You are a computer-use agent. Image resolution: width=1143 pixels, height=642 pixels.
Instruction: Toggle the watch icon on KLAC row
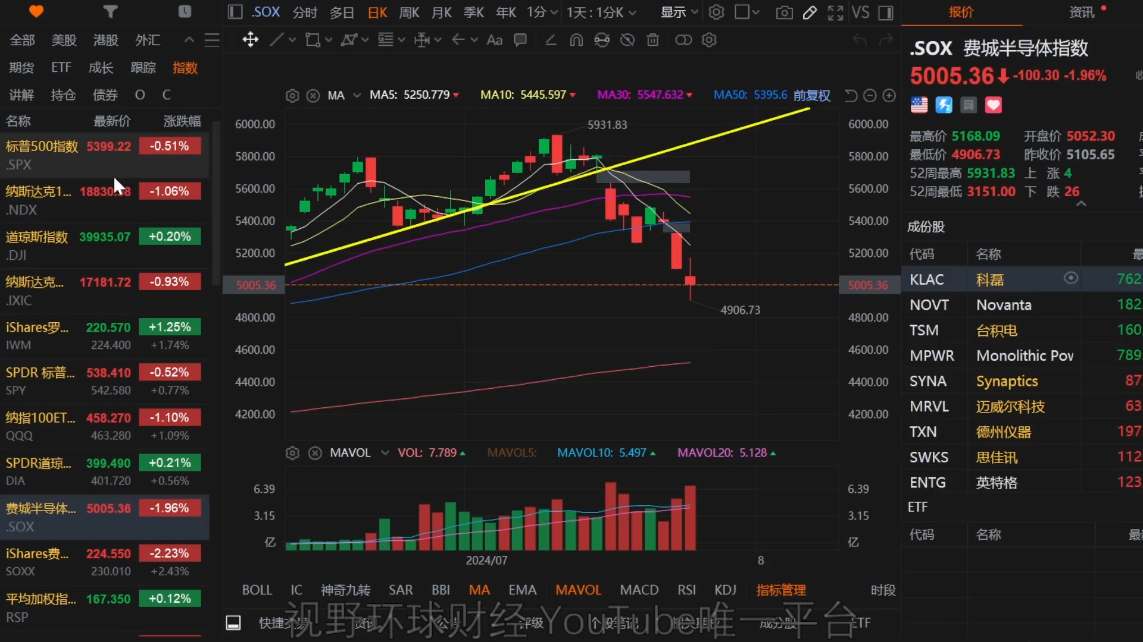click(1070, 278)
